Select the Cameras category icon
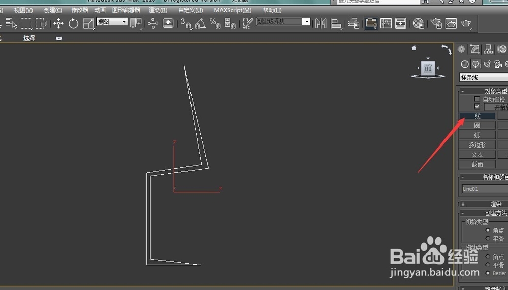 (x=498, y=64)
